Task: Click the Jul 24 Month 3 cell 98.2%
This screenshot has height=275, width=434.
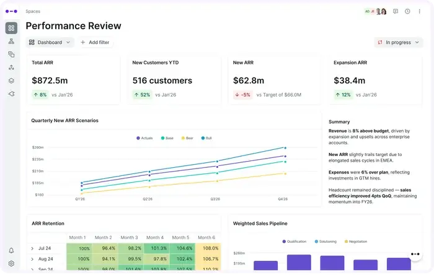Action: pos(131,248)
